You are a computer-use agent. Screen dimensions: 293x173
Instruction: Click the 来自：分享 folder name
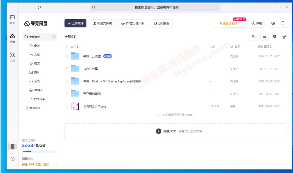[x=90, y=69]
